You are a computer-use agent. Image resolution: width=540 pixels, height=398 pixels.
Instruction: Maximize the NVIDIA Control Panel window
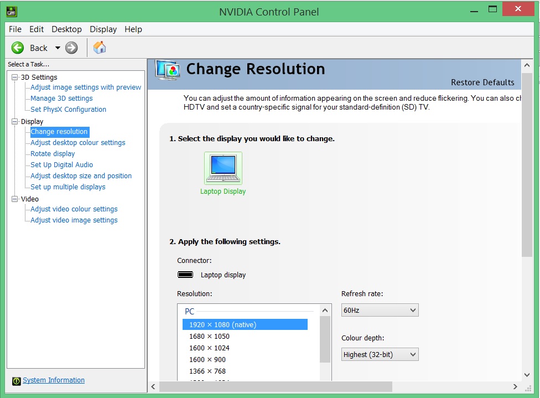[x=493, y=9]
